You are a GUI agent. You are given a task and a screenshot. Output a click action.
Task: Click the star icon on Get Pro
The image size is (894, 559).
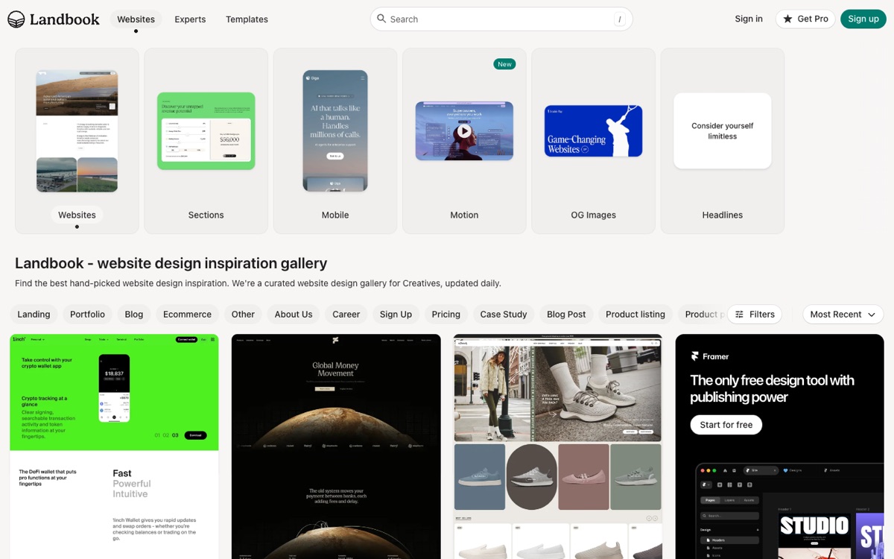coord(787,19)
